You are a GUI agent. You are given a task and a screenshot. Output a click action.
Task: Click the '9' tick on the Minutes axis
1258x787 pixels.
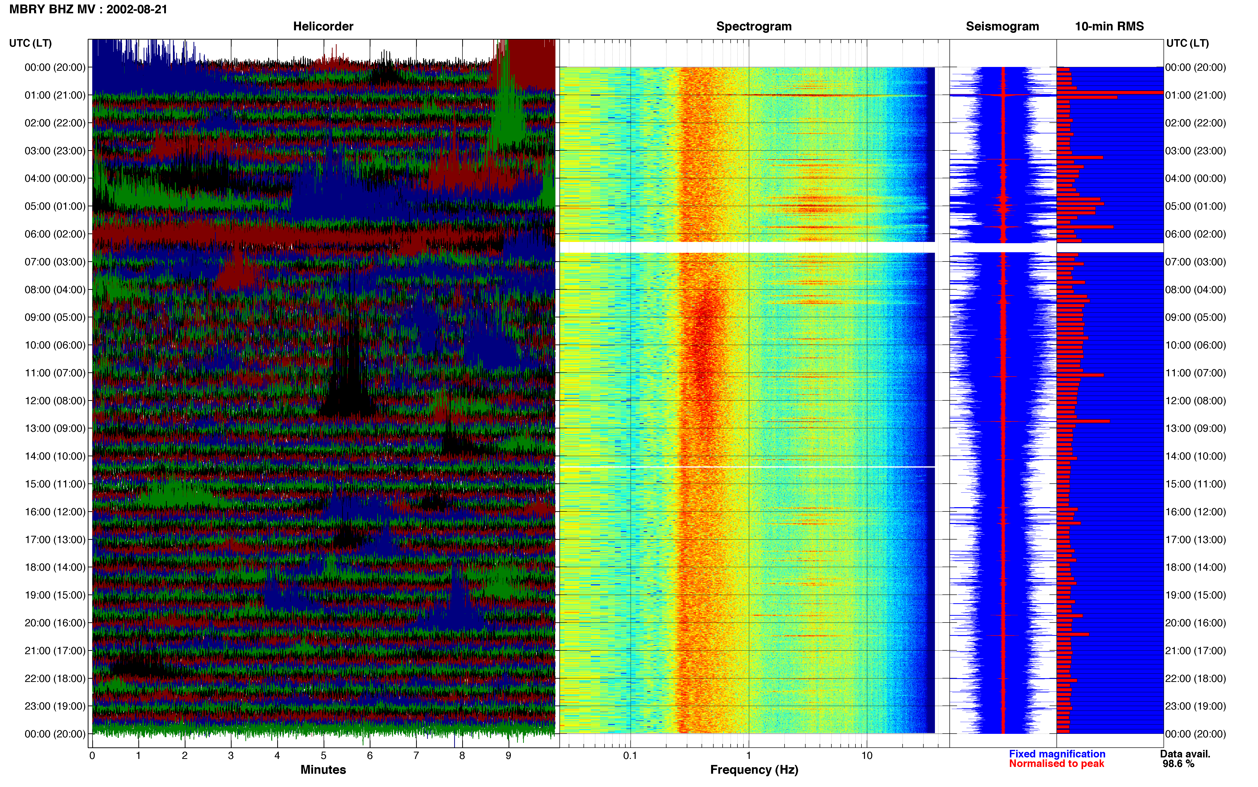(508, 756)
